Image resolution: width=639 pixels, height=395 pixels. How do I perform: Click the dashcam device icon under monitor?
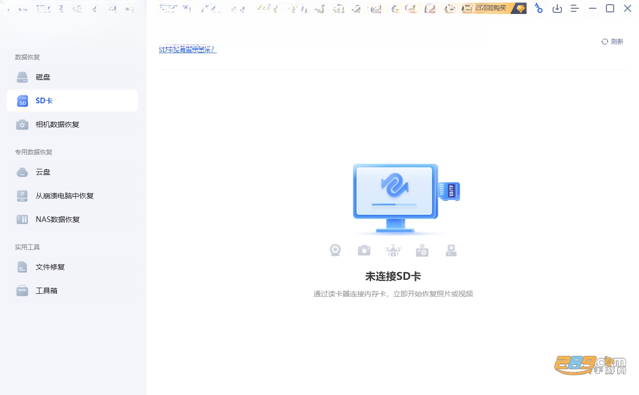click(x=451, y=250)
